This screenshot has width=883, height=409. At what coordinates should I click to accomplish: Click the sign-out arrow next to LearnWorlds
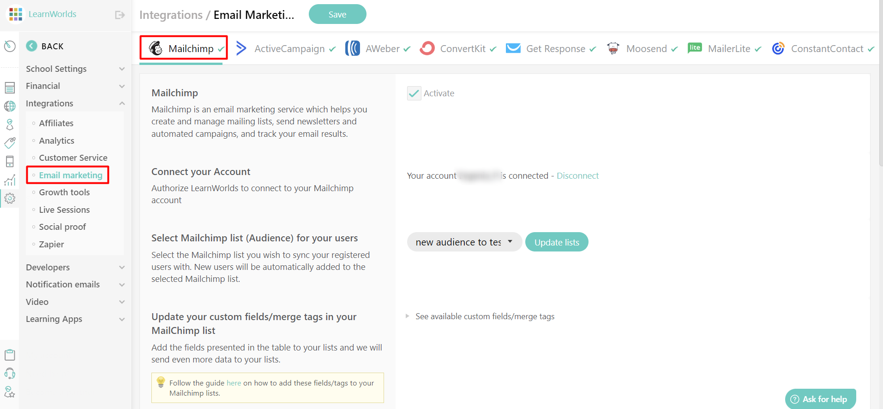click(119, 14)
